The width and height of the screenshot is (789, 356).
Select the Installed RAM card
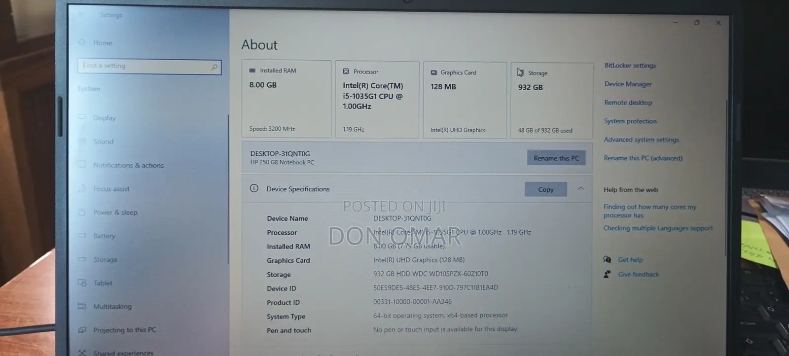pyautogui.click(x=286, y=99)
